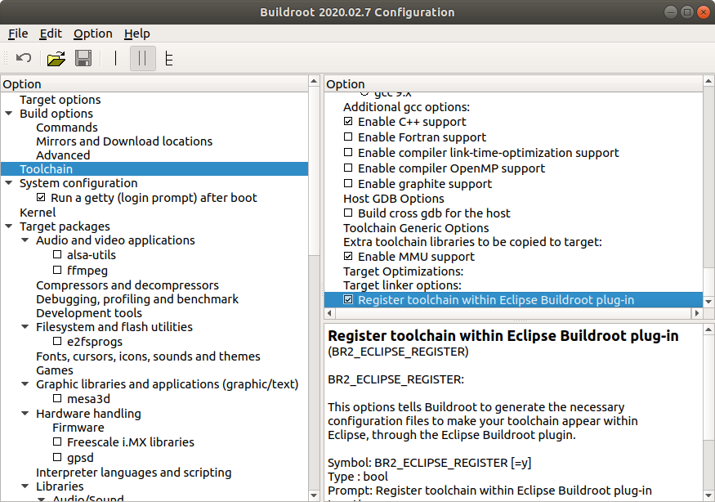
Task: Toggle Enable MMU support checkbox
Action: coord(348,256)
